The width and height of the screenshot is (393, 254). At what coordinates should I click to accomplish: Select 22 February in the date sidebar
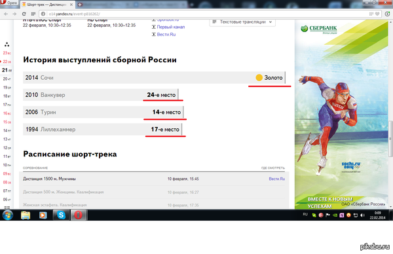7,62
